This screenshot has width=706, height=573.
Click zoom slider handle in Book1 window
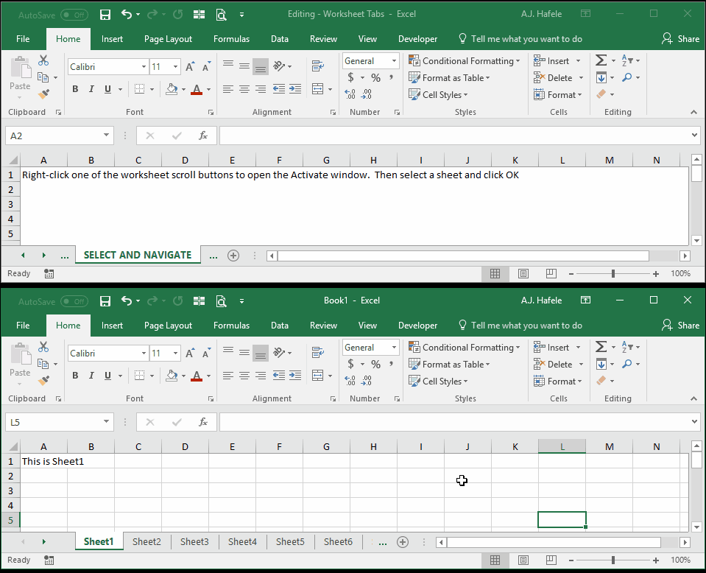click(x=613, y=560)
